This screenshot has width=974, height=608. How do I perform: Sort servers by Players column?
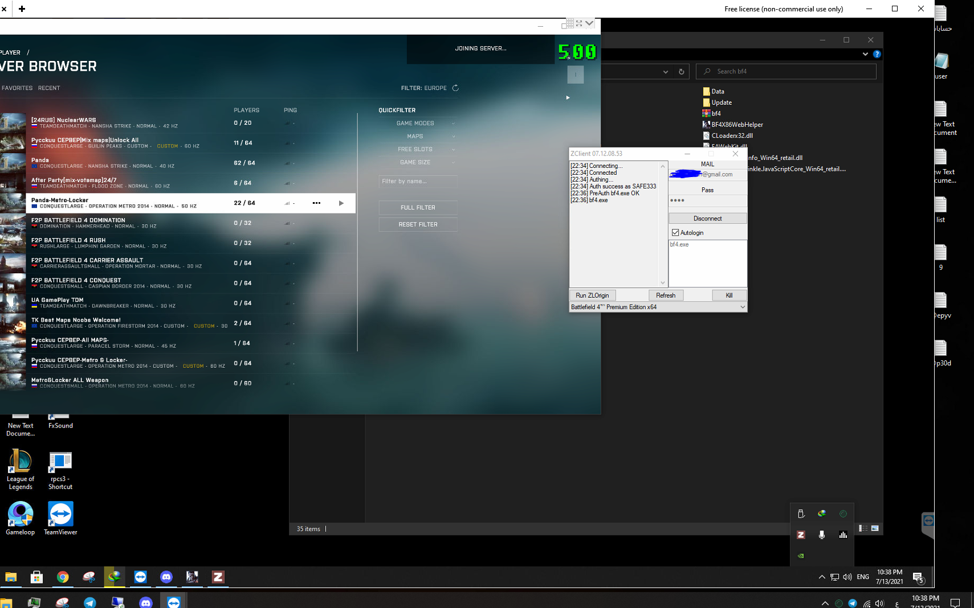click(246, 110)
